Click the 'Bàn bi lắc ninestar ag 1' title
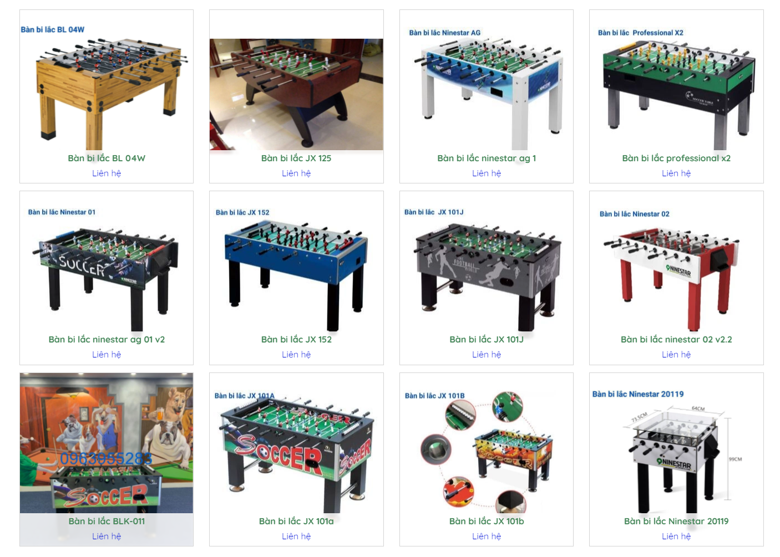This screenshot has height=557, width=780. (x=487, y=158)
